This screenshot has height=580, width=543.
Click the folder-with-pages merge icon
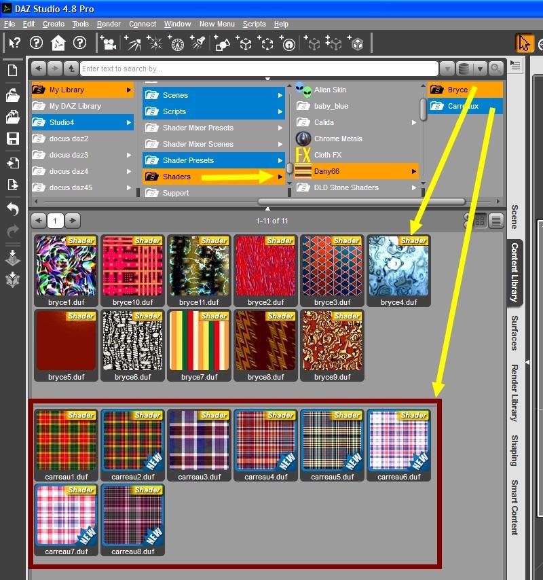(x=13, y=117)
